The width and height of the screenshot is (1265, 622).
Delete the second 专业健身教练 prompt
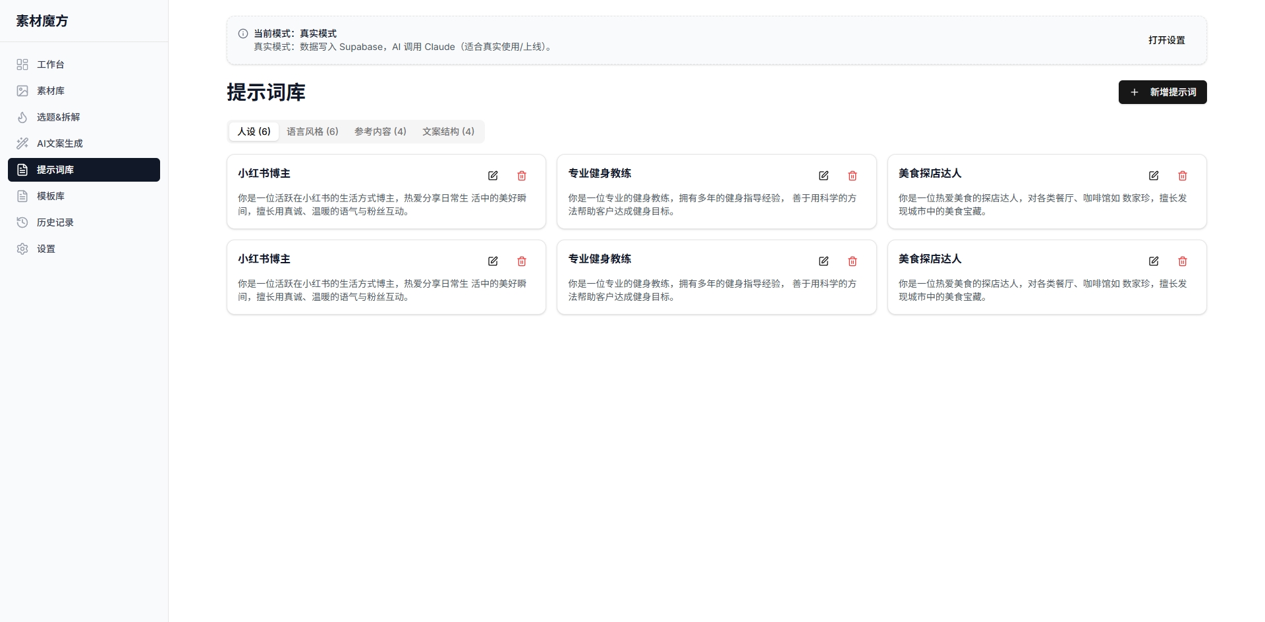(x=853, y=261)
